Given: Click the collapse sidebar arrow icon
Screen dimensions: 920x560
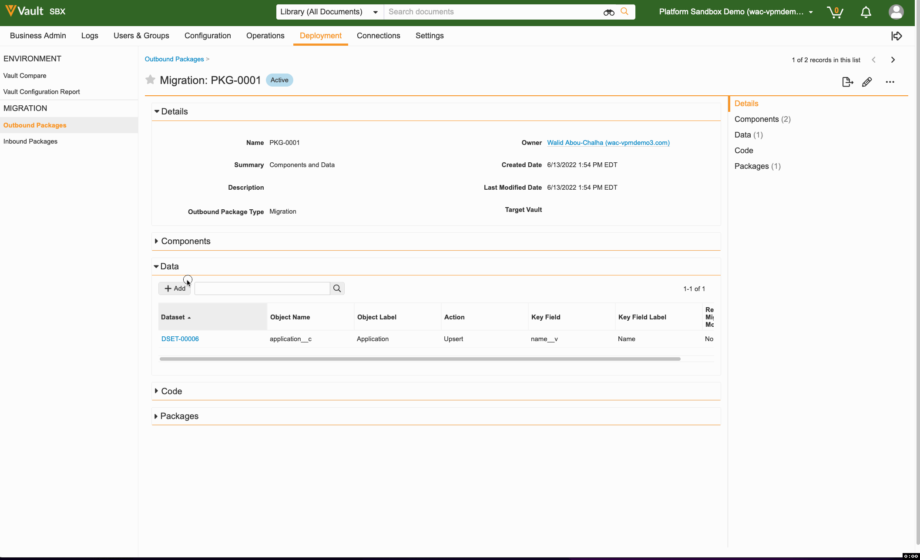Looking at the screenshot, I should [896, 36].
